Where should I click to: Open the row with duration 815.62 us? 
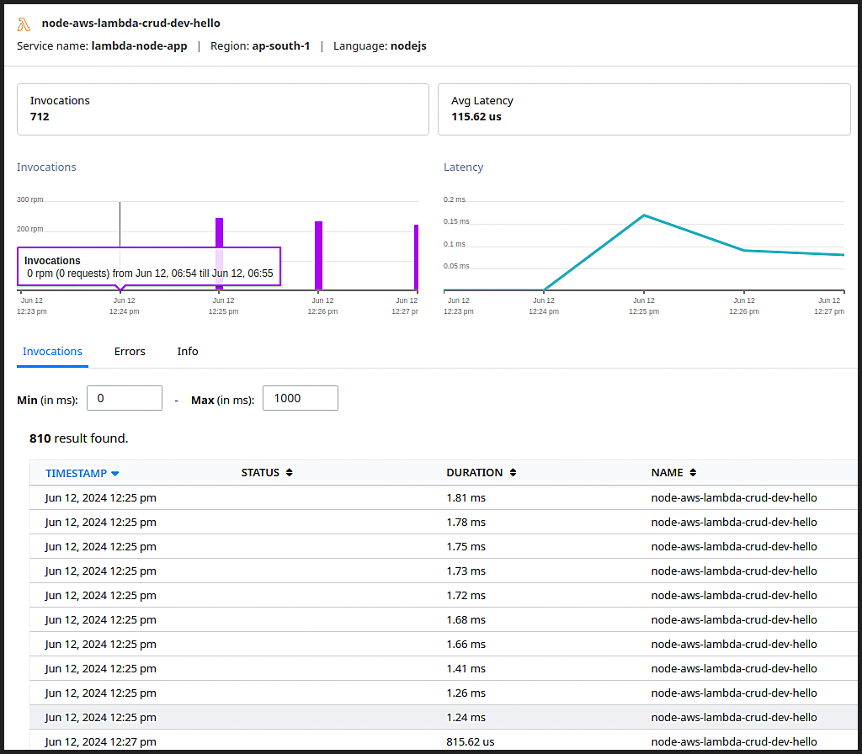pyautogui.click(x=443, y=741)
